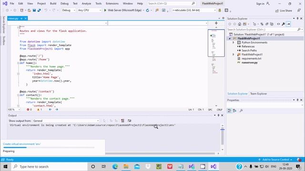Click the navigate forward arrow in editor footer
This screenshot has height=171, width=305.
tap(57, 110)
